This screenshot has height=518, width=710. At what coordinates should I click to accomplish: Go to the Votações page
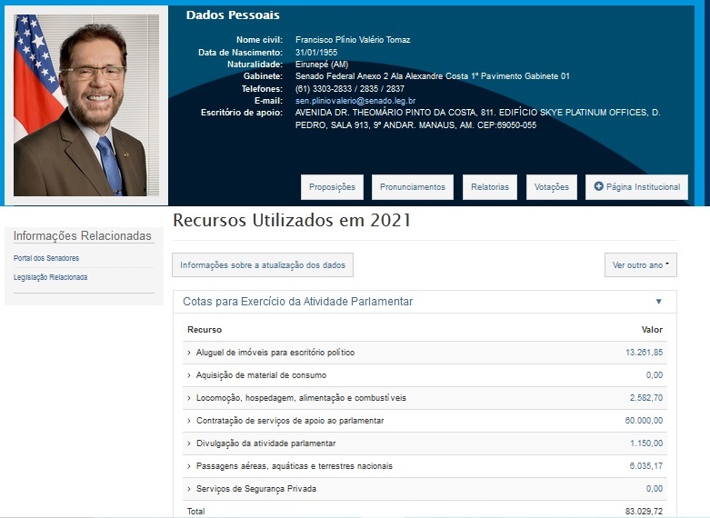[551, 187]
